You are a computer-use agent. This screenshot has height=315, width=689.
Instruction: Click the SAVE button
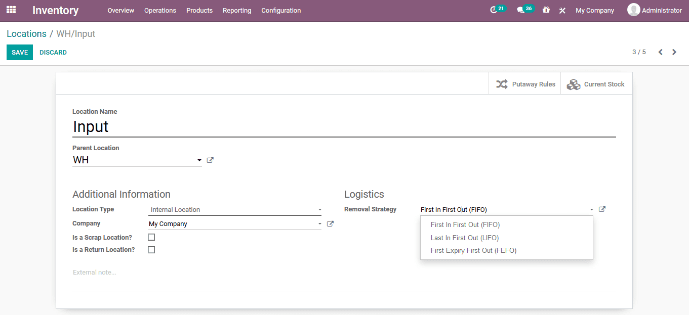(x=20, y=53)
